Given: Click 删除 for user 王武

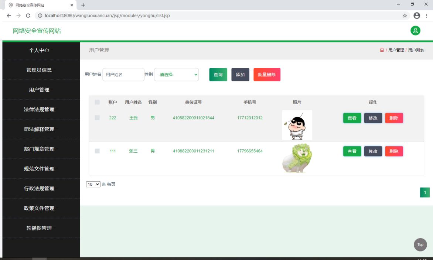Looking at the screenshot, I should tap(394, 118).
